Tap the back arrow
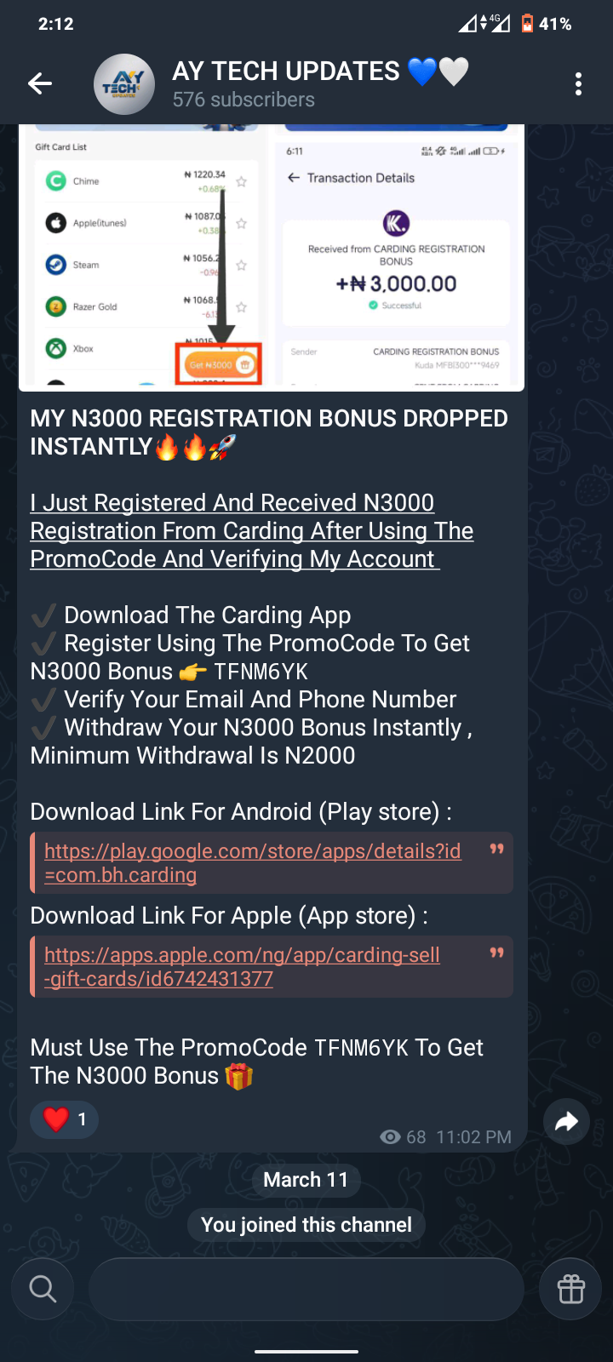The width and height of the screenshot is (613, 1362). pyautogui.click(x=40, y=83)
